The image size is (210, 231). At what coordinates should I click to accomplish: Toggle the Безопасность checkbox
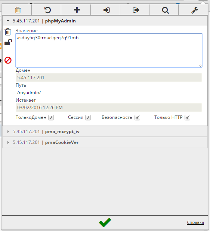137,118
